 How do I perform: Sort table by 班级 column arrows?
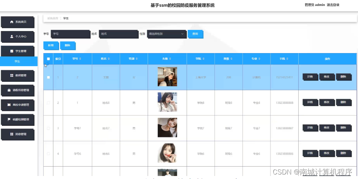tap(231, 59)
